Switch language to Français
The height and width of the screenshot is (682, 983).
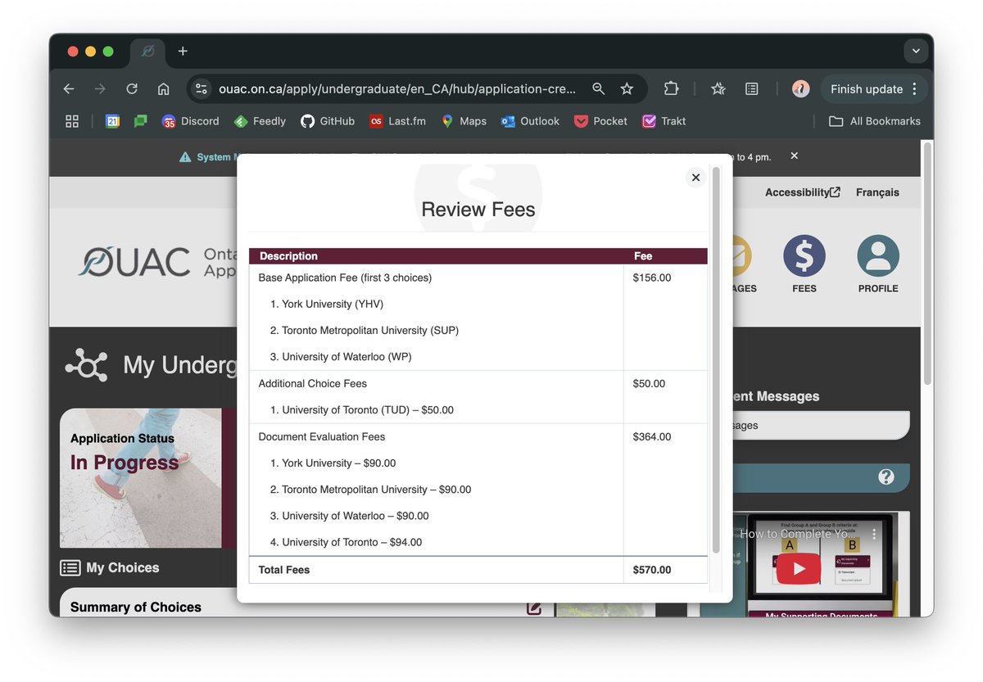click(877, 192)
